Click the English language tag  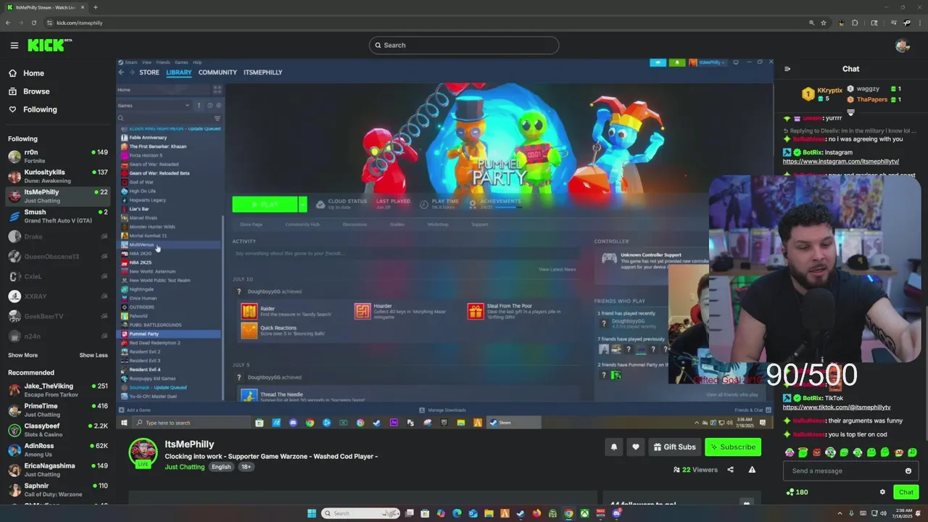tap(221, 467)
